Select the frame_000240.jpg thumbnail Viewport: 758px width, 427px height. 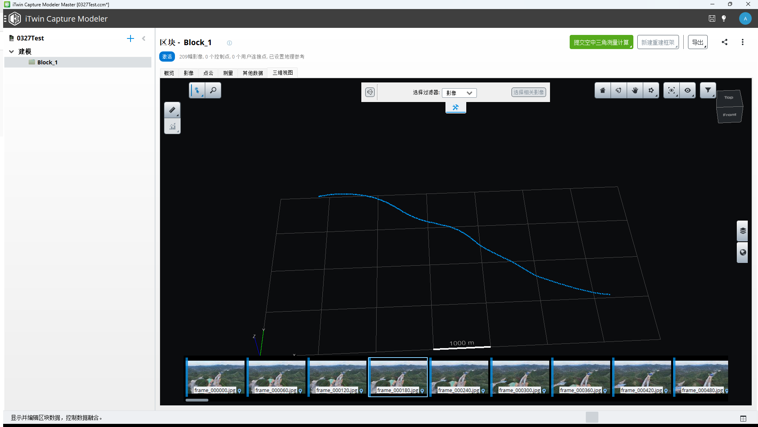459,376
